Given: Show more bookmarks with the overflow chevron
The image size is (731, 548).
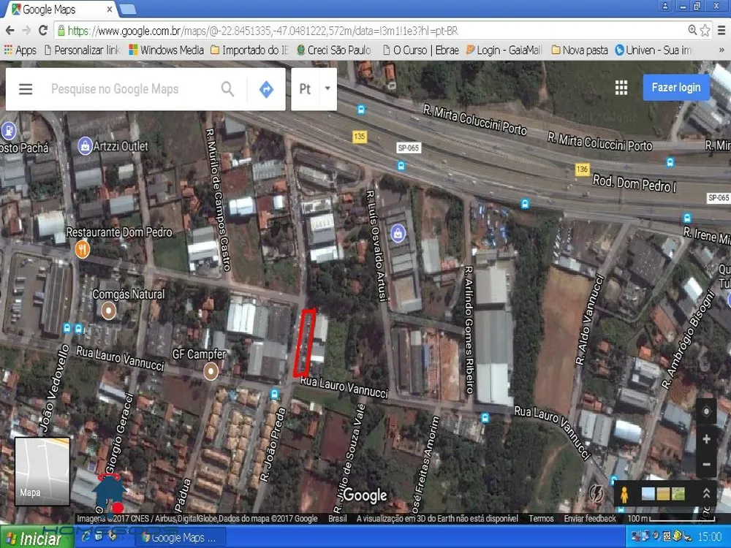Looking at the screenshot, I should click(x=721, y=50).
